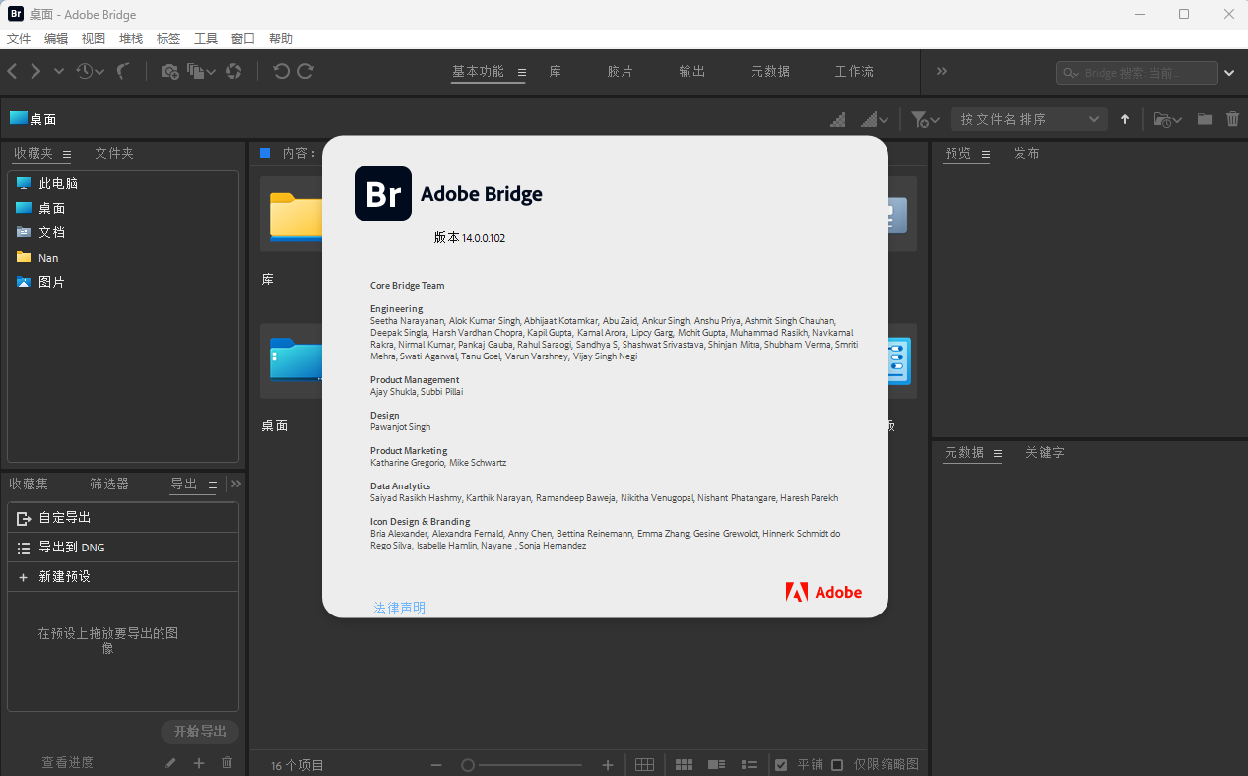Viewport: 1248px width, 776px height.
Task: Go back with the left arrow icon
Action: pyautogui.click(x=13, y=71)
